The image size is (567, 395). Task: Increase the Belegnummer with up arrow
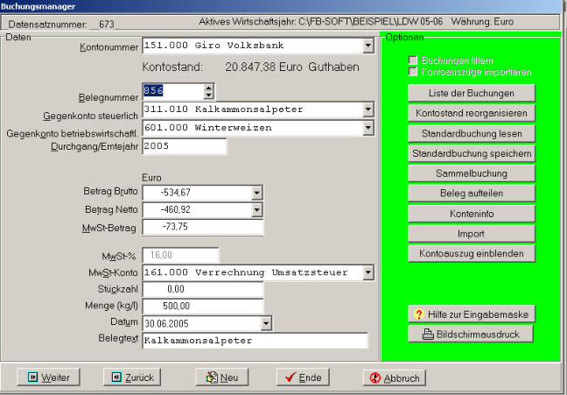(x=208, y=88)
